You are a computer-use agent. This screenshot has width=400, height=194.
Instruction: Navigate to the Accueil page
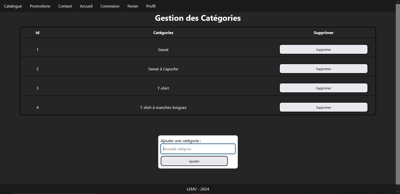tap(86, 6)
